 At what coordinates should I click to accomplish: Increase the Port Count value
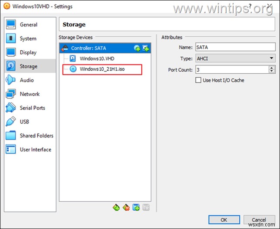point(272,68)
